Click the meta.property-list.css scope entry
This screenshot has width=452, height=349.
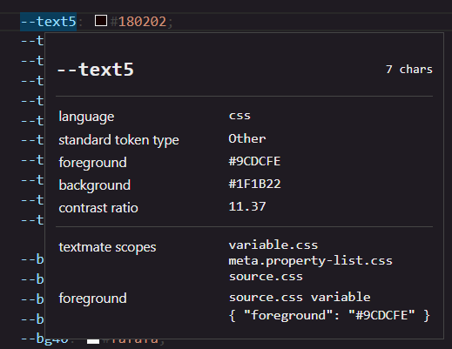click(310, 261)
